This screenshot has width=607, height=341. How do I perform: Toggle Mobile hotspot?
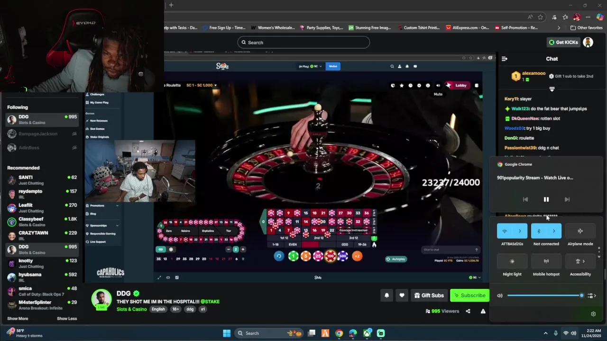[x=546, y=261]
